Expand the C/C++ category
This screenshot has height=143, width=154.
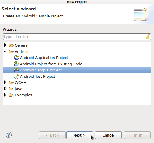coord(5,82)
